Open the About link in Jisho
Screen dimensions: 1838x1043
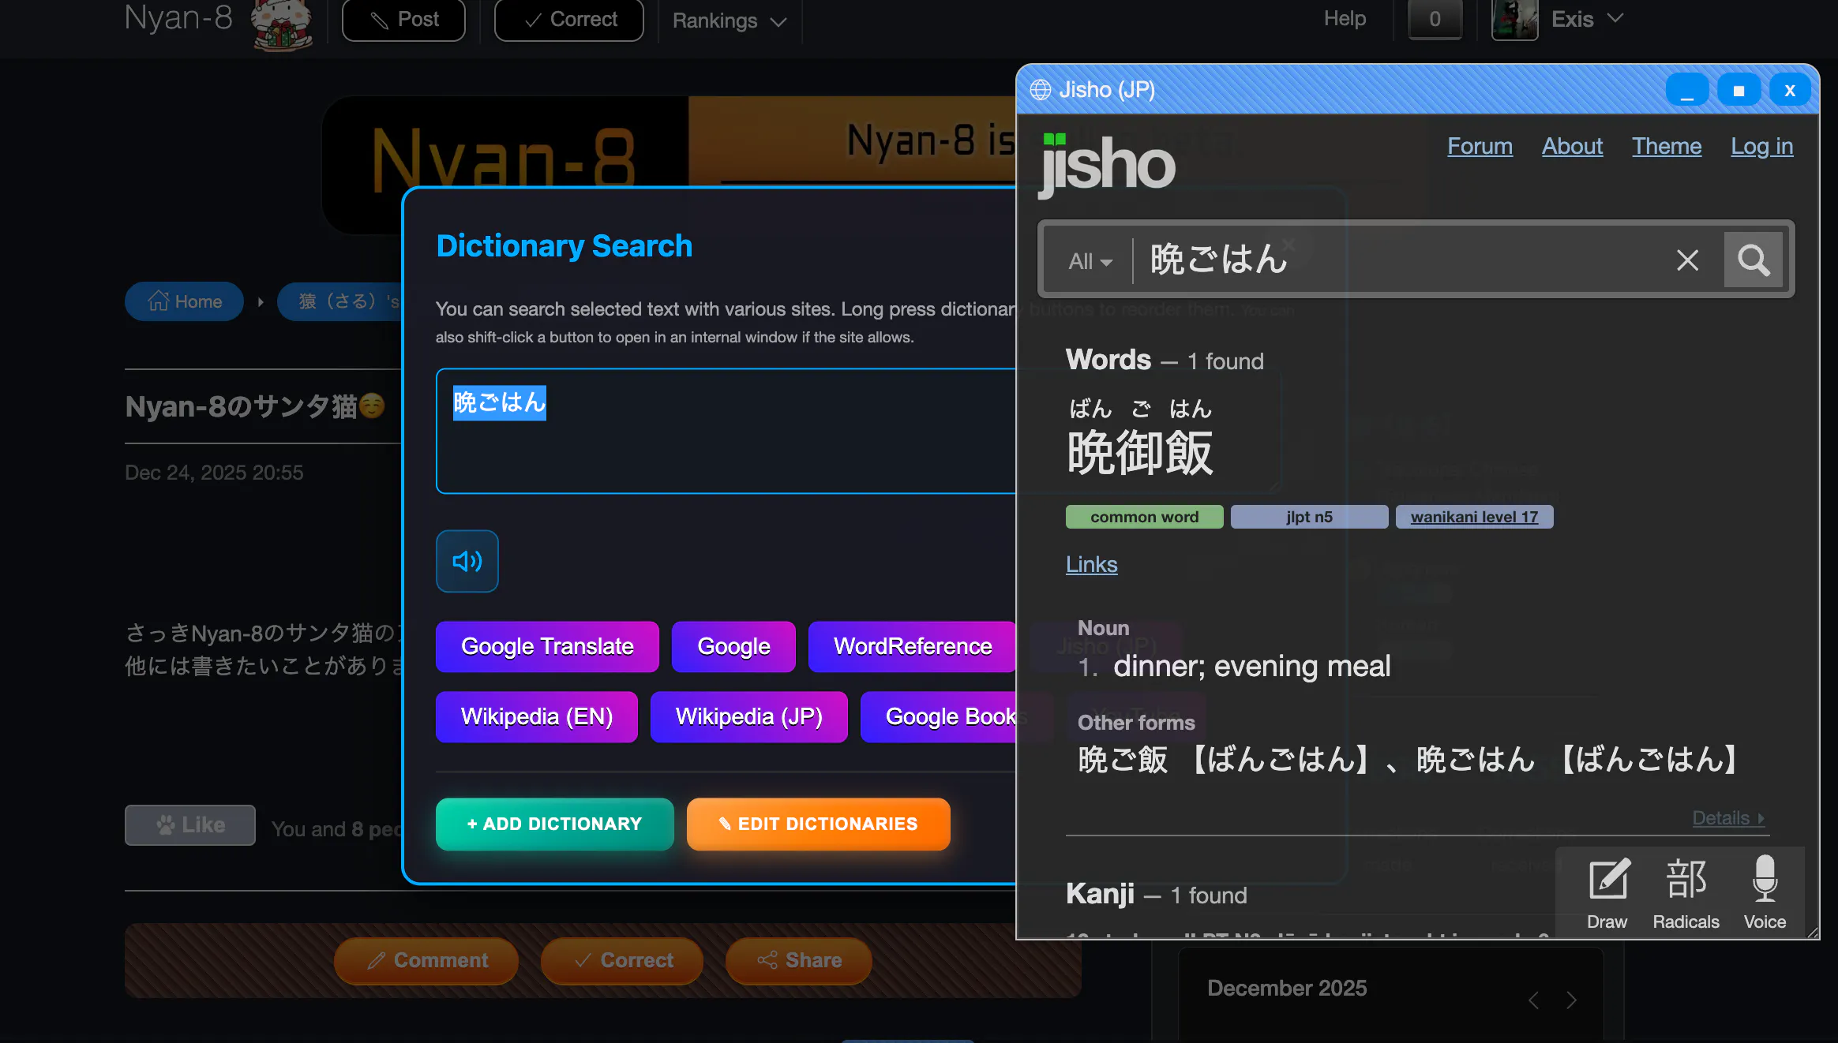point(1572,146)
